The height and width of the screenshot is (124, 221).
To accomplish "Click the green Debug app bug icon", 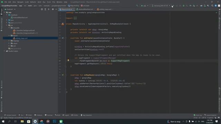I will tap(183, 6).
